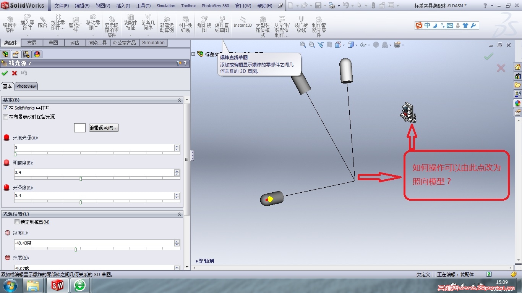Click the 光泽度 slider handle

pos(81,202)
